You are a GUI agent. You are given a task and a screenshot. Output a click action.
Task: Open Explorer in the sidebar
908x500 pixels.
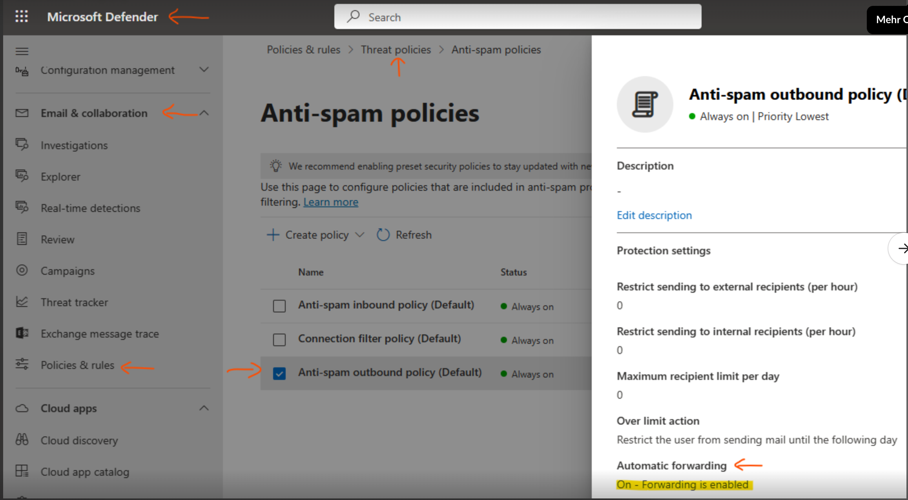pos(60,177)
